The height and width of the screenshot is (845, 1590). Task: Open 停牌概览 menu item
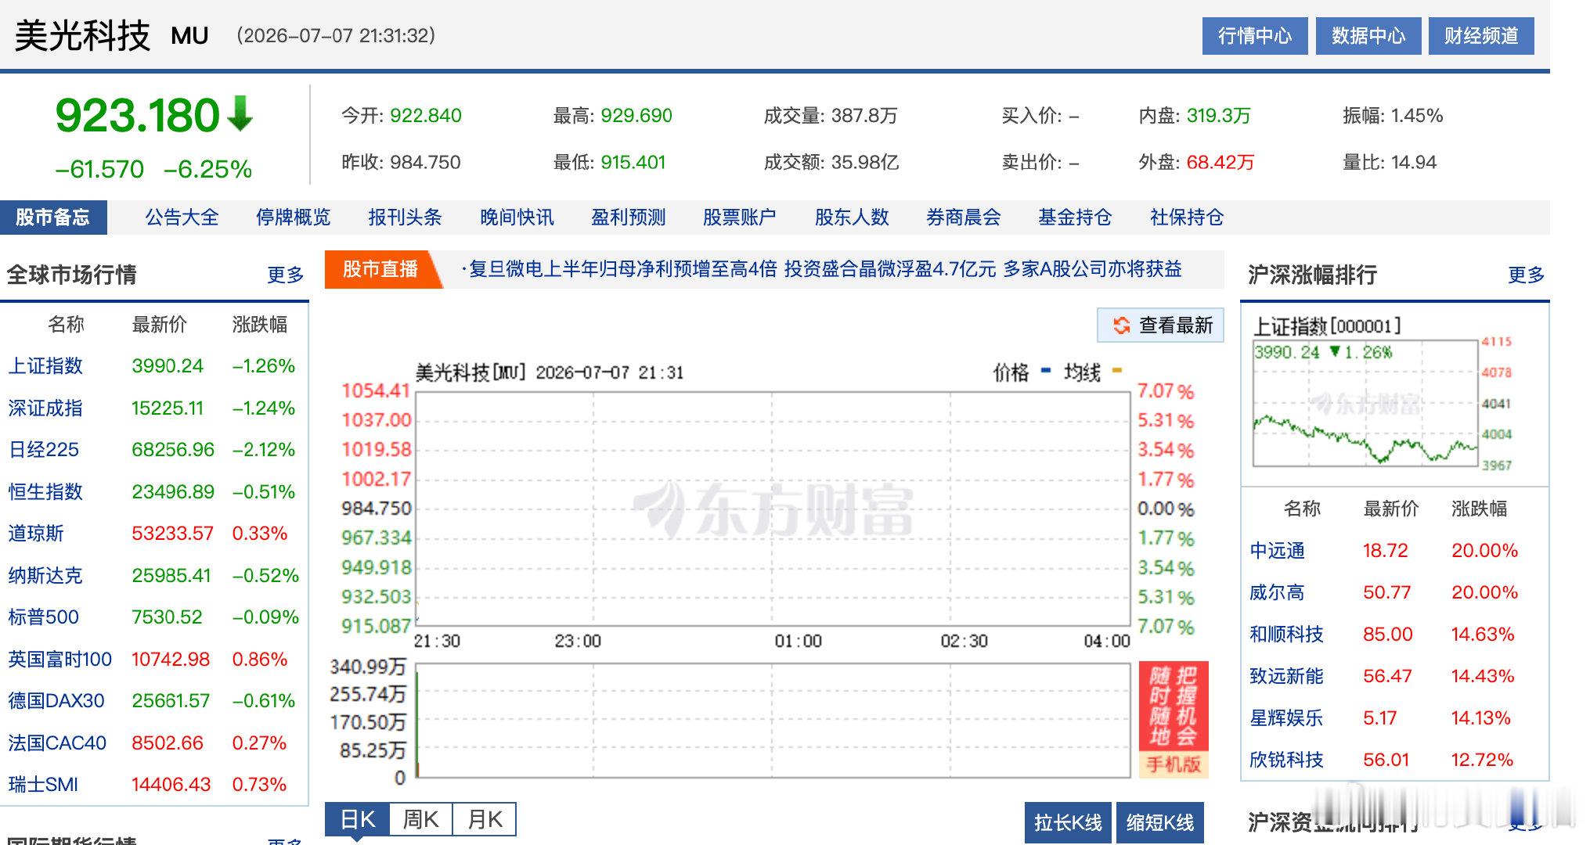click(x=294, y=218)
